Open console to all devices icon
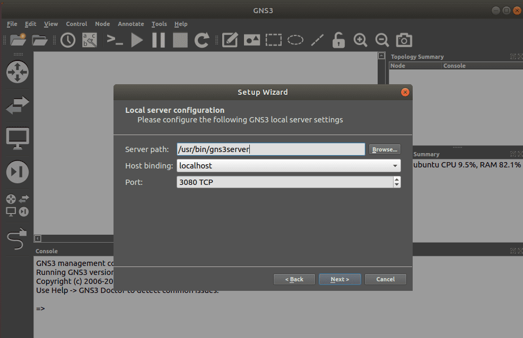The image size is (523, 338). (x=115, y=40)
